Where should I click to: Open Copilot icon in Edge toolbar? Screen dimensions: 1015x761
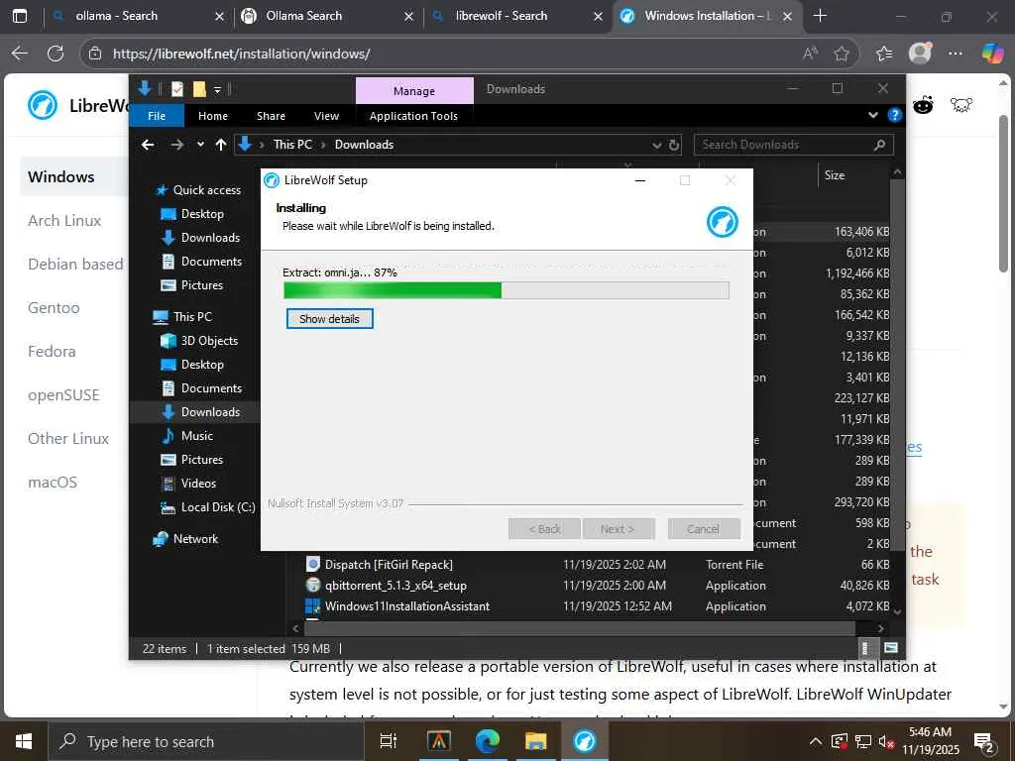pyautogui.click(x=991, y=54)
